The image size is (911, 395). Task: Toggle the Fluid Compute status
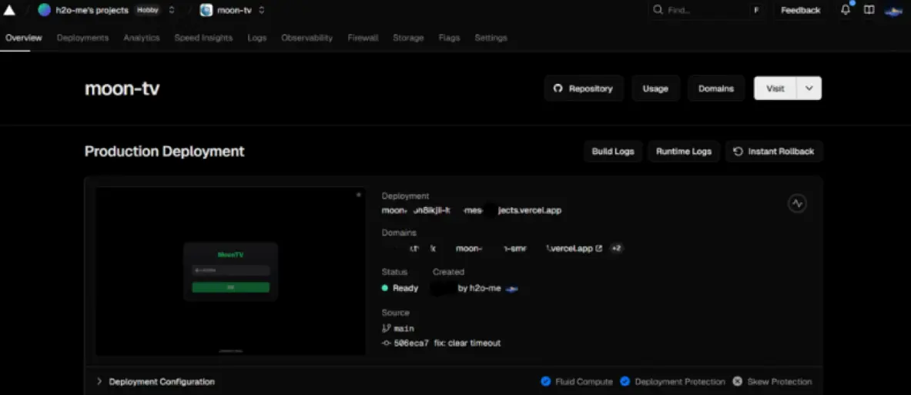coord(546,381)
